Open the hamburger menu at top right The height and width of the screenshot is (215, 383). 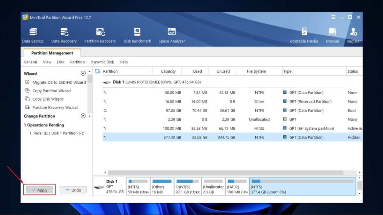[333, 17]
